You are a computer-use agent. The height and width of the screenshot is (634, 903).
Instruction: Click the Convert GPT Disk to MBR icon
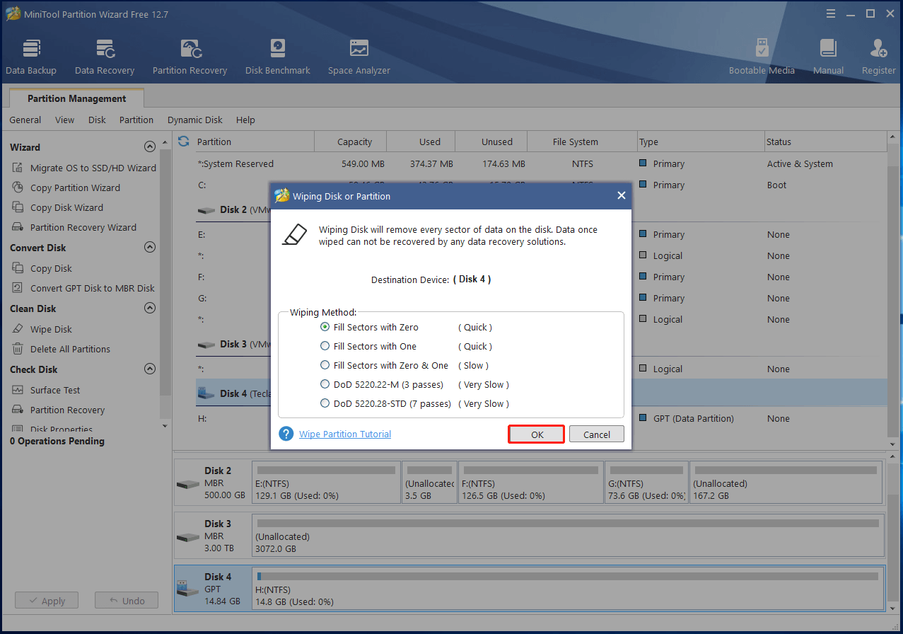point(18,288)
